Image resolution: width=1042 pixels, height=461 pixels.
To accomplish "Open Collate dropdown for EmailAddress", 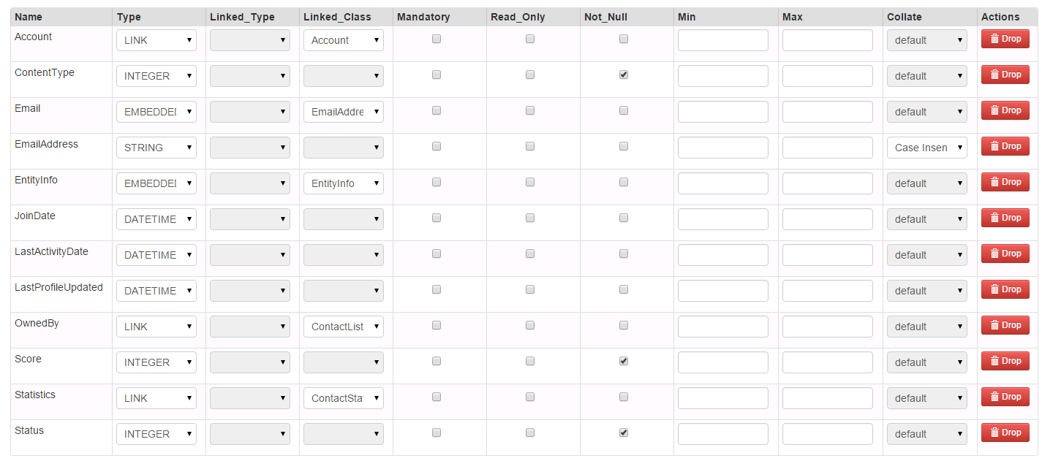I will click(927, 148).
